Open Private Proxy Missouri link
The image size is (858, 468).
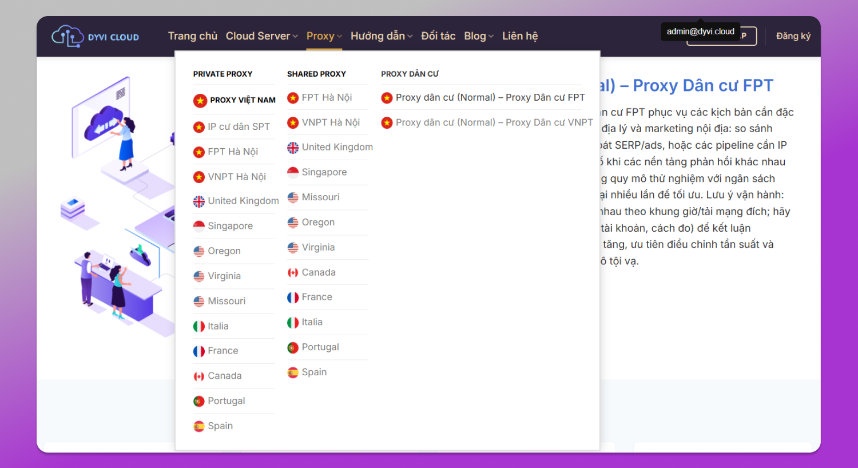(x=227, y=301)
